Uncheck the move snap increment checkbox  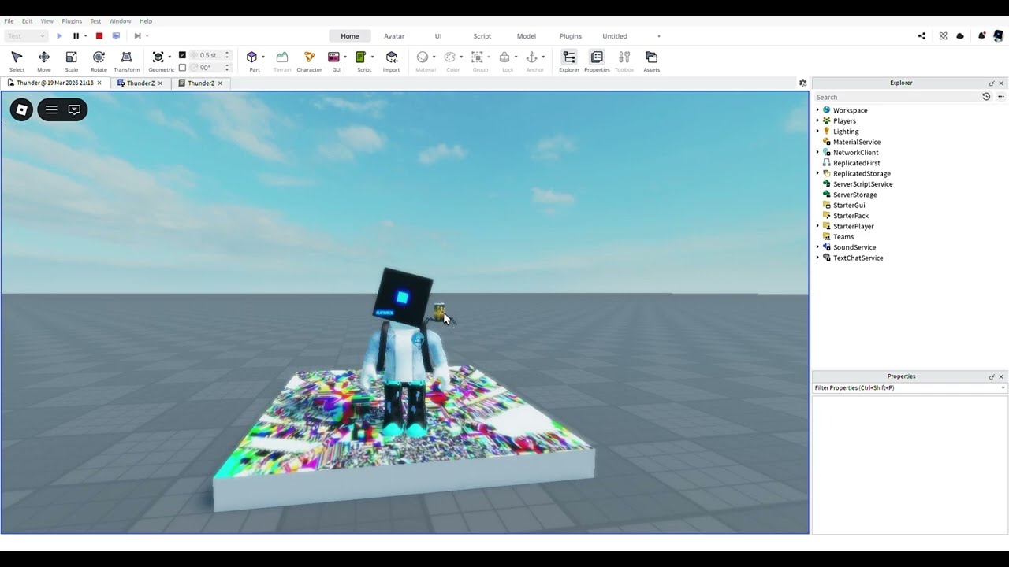183,55
